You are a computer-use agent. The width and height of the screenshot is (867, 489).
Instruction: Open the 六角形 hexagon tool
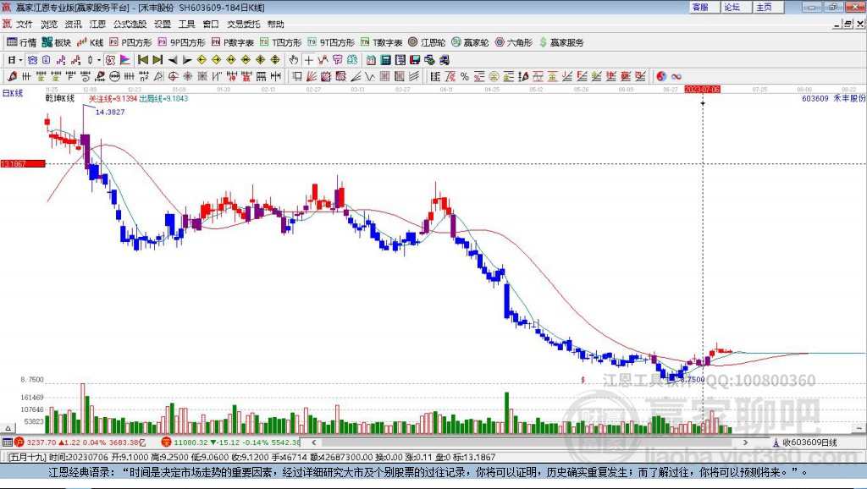coord(514,42)
